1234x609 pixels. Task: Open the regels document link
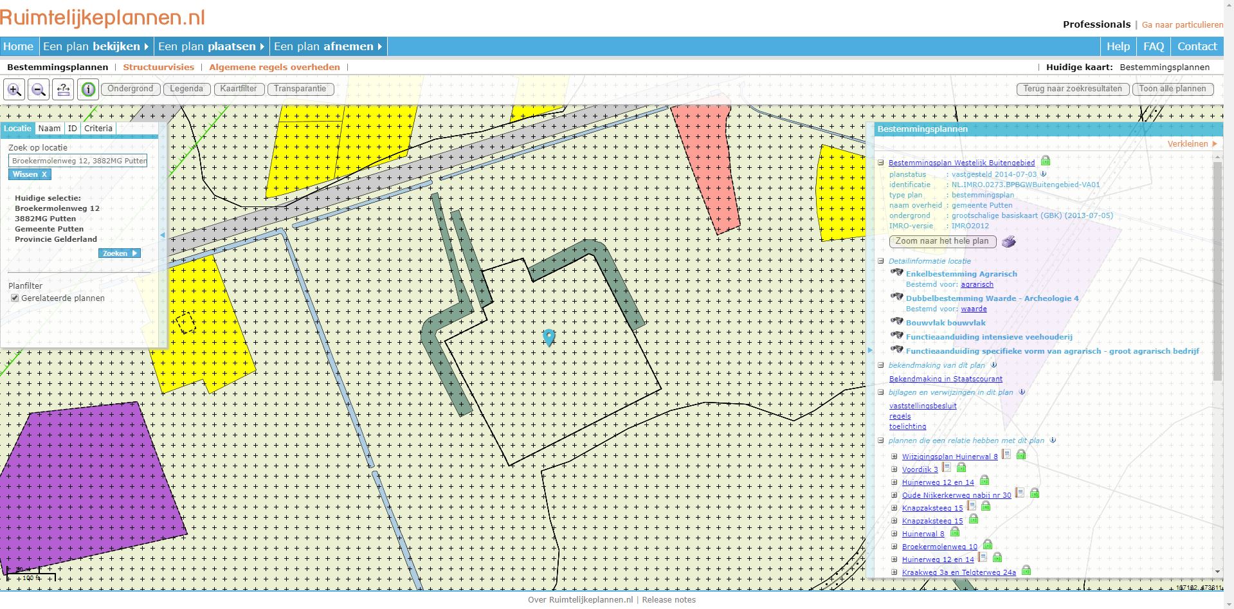(x=900, y=416)
